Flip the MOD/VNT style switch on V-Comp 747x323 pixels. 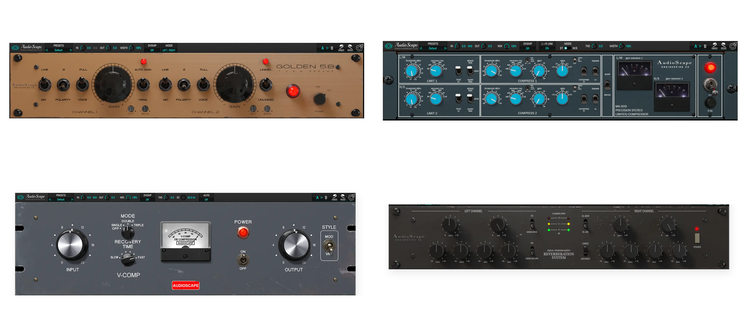tap(329, 246)
